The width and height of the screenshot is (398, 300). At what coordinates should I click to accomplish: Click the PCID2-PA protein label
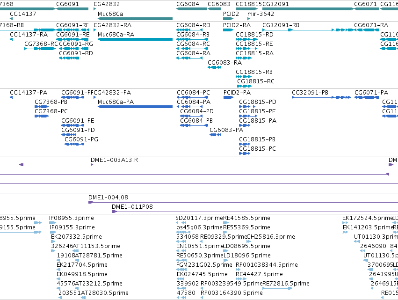coord(237,93)
